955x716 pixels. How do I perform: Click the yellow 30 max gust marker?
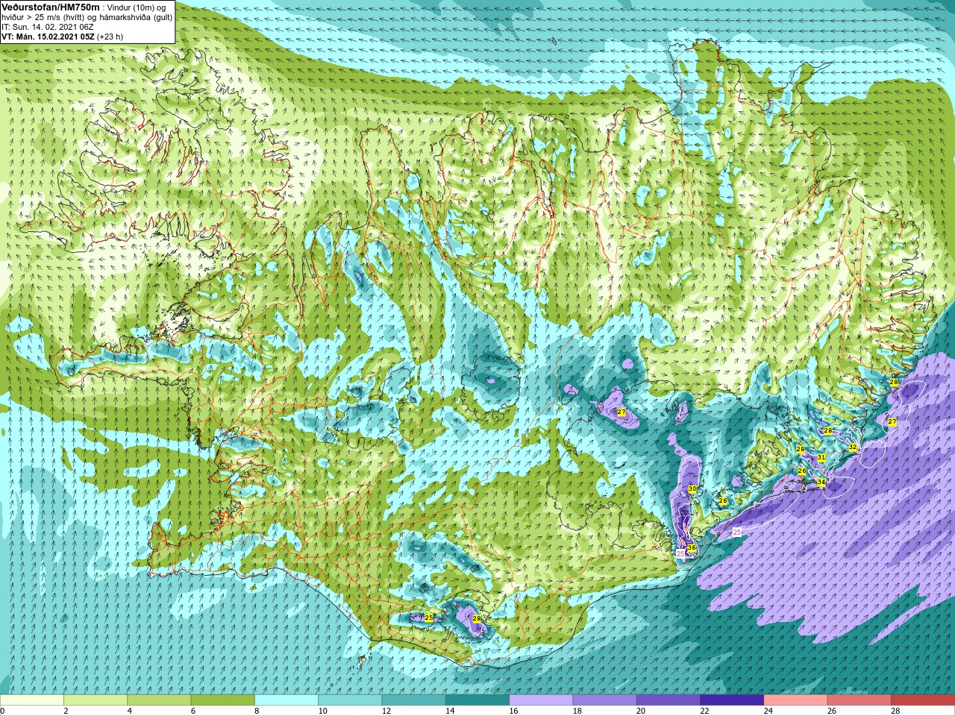pos(692,489)
